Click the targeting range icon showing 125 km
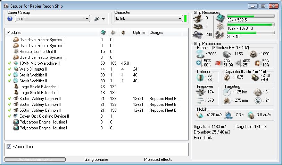Image resolution: width=282 pixels, height=165 pixels. 226,92
